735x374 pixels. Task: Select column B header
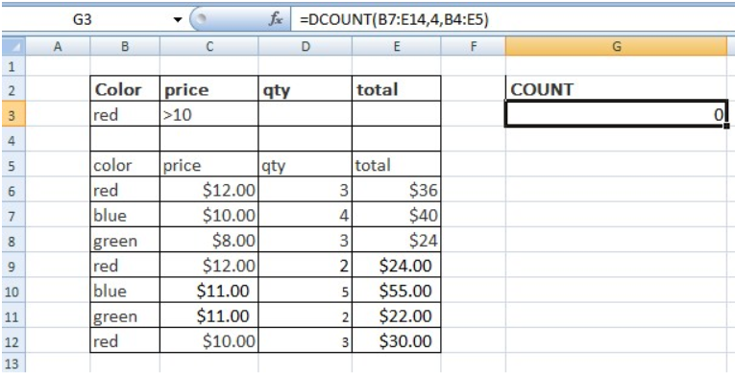click(125, 46)
